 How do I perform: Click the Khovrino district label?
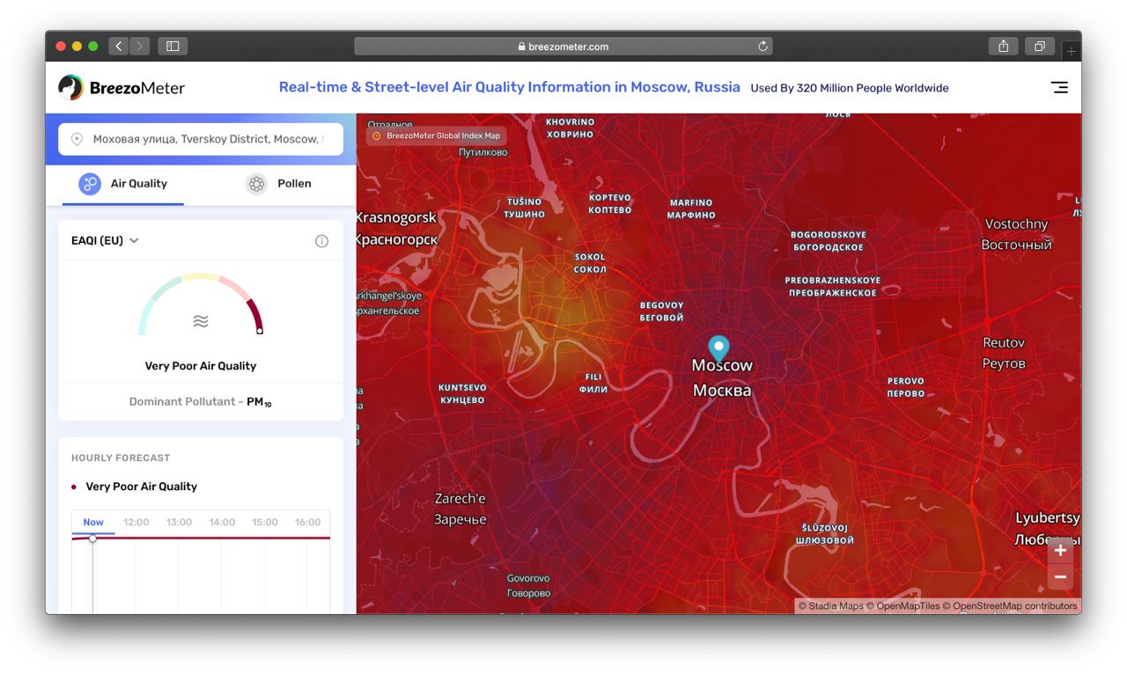tap(570, 128)
